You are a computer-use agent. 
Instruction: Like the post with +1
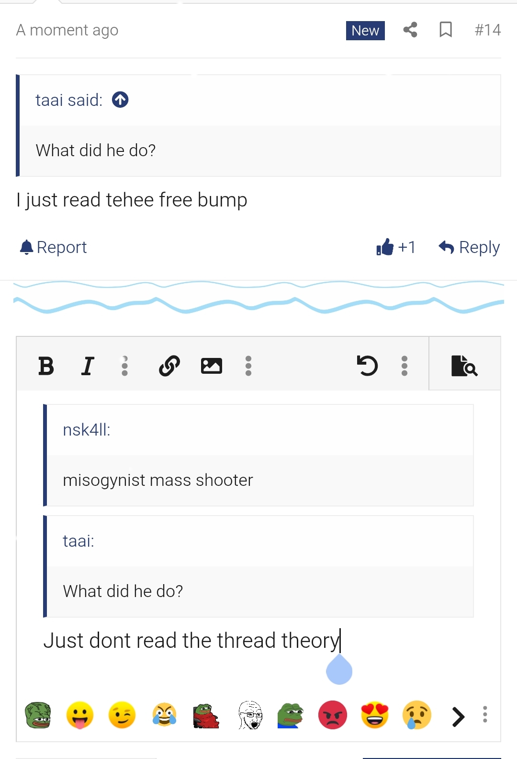click(395, 247)
